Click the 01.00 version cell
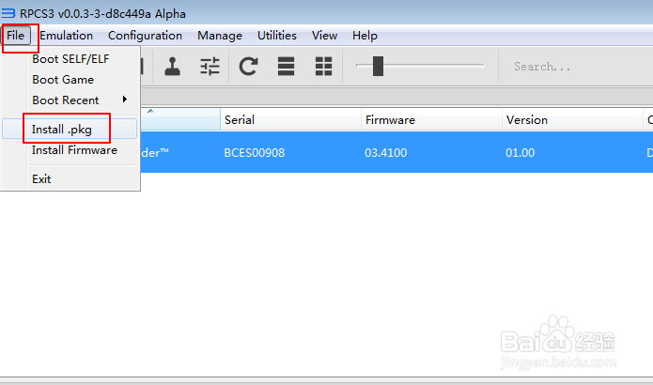653x385 pixels. pyautogui.click(x=521, y=153)
